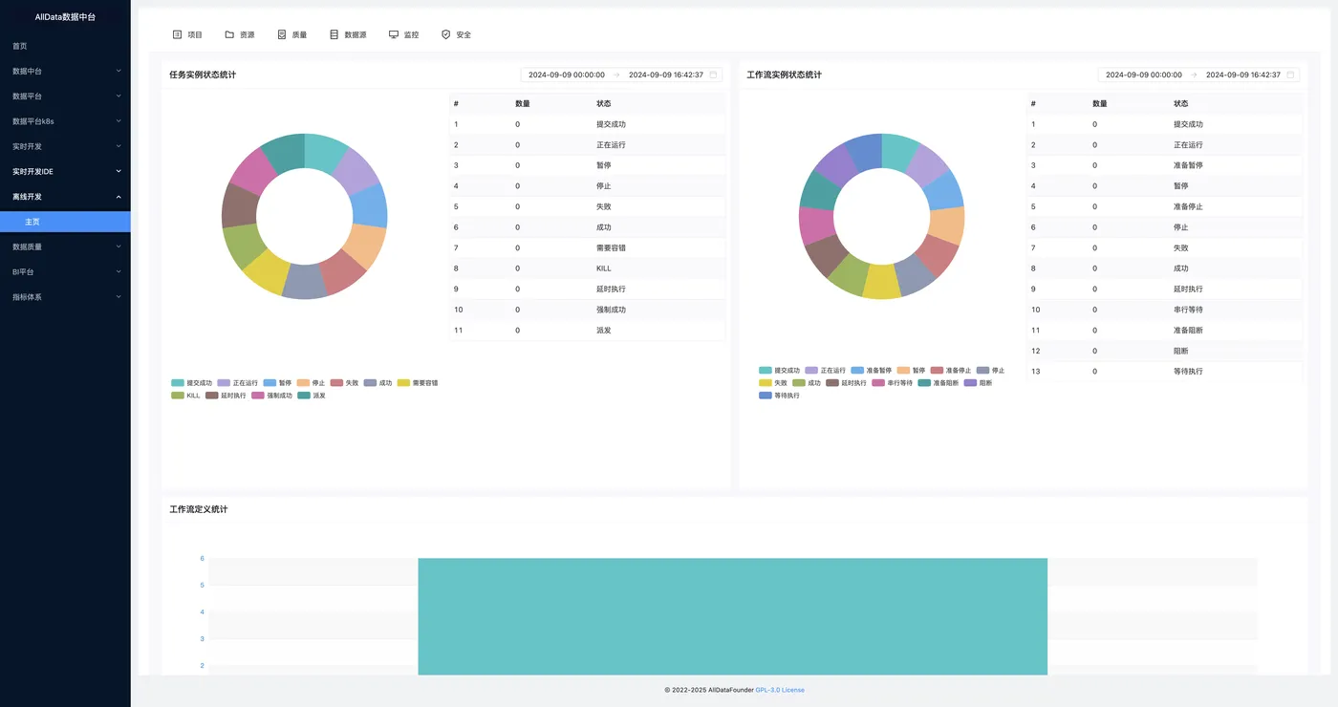
Task: Toggle KILL legend item in task chart
Action: pyautogui.click(x=186, y=396)
